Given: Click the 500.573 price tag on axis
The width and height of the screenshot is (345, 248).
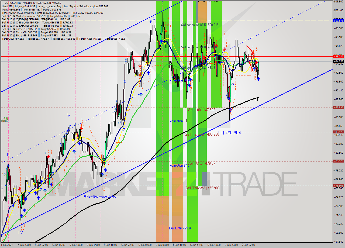Looking at the screenshot, I should point(339,20).
